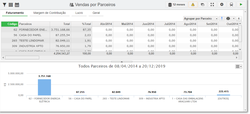Sort by the Código column header
Image resolution: width=250 pixels, height=114 pixels.
click(x=10, y=24)
